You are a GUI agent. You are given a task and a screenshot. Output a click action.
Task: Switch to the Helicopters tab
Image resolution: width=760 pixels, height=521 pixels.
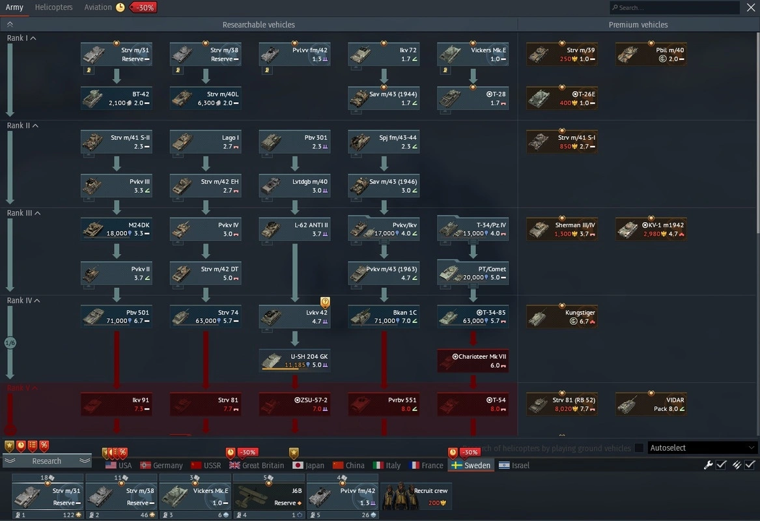53,7
